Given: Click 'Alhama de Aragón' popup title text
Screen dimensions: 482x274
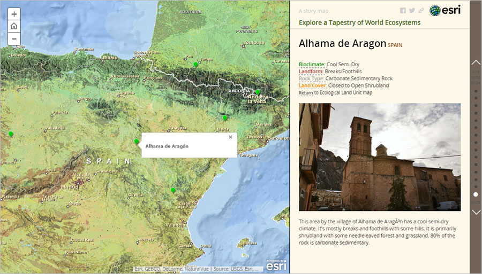Looking at the screenshot, I should (167, 146).
